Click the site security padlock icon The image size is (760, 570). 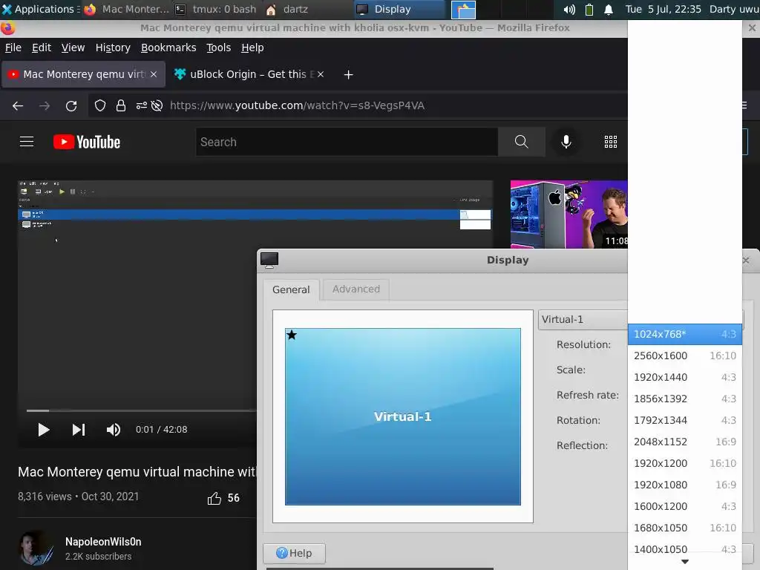click(x=121, y=105)
